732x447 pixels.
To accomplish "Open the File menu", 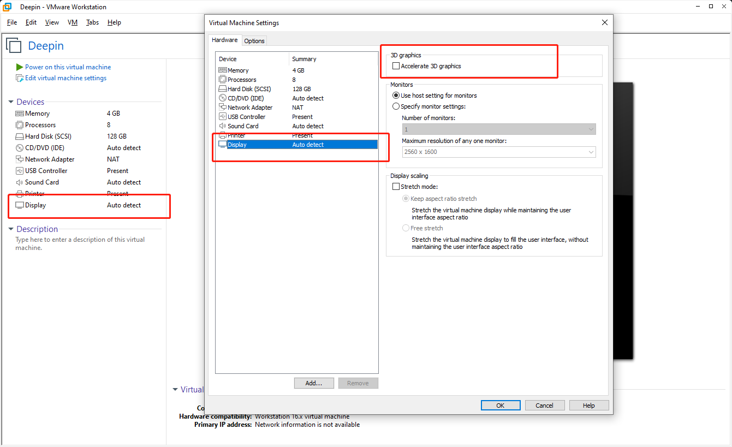I will click(12, 22).
